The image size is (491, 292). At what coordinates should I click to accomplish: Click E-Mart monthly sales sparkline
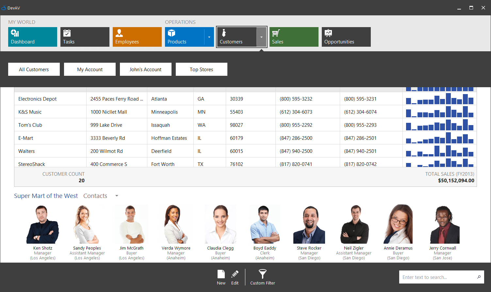click(440, 138)
